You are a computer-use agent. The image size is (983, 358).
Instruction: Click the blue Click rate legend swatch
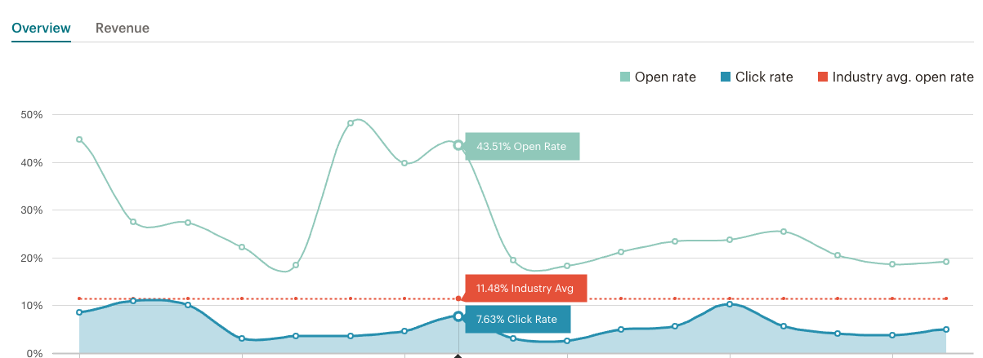(725, 77)
